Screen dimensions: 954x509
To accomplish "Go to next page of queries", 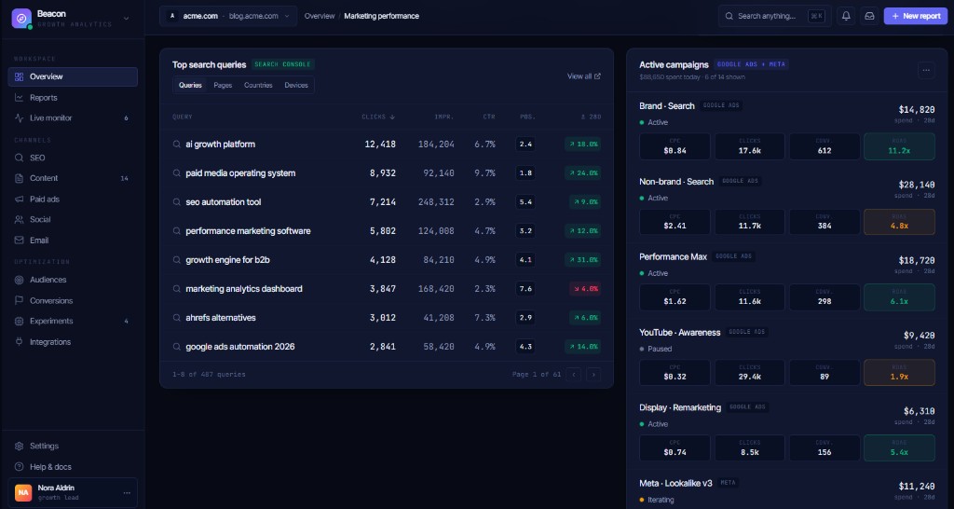I will (593, 375).
